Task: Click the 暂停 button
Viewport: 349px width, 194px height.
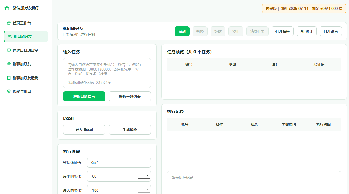Action: 200,31
